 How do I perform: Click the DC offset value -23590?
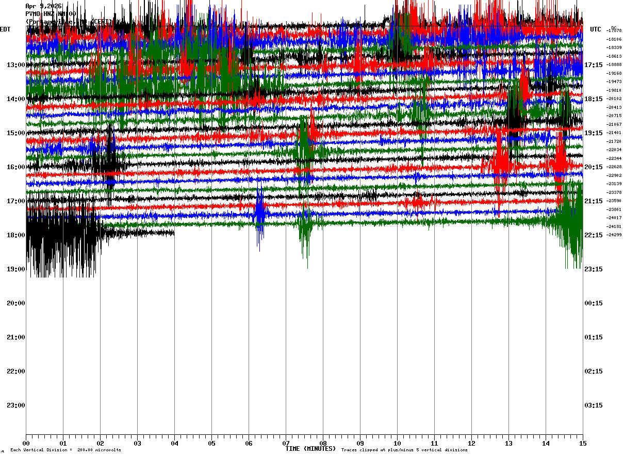point(614,201)
